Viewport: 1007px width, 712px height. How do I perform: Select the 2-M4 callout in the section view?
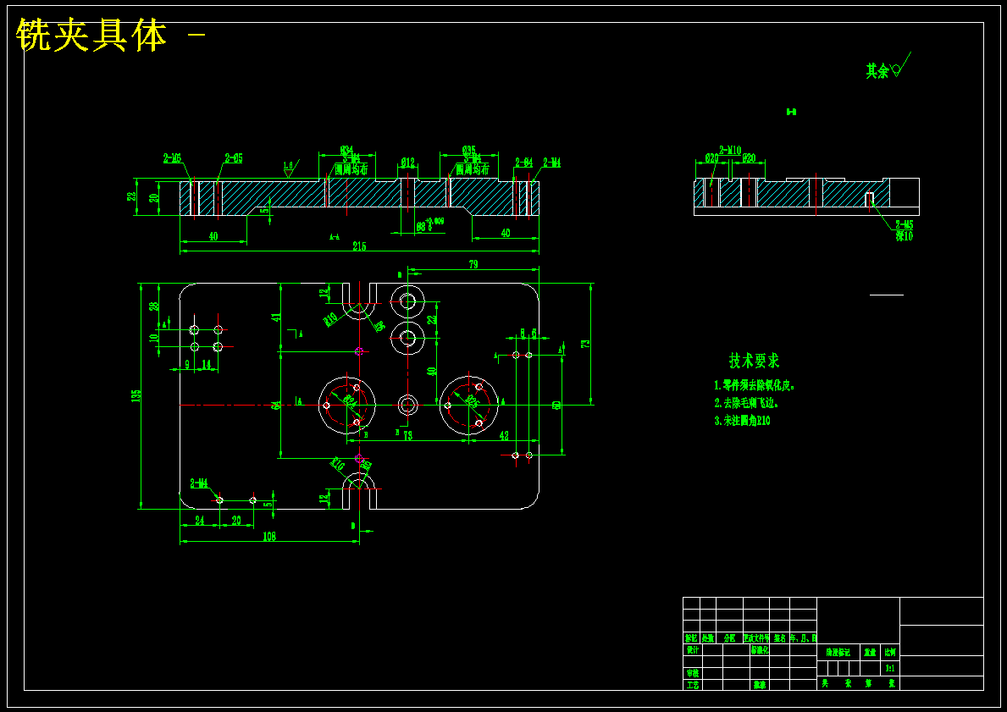point(551,163)
